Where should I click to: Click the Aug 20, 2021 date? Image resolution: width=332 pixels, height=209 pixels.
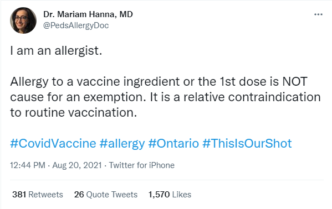(x=77, y=165)
